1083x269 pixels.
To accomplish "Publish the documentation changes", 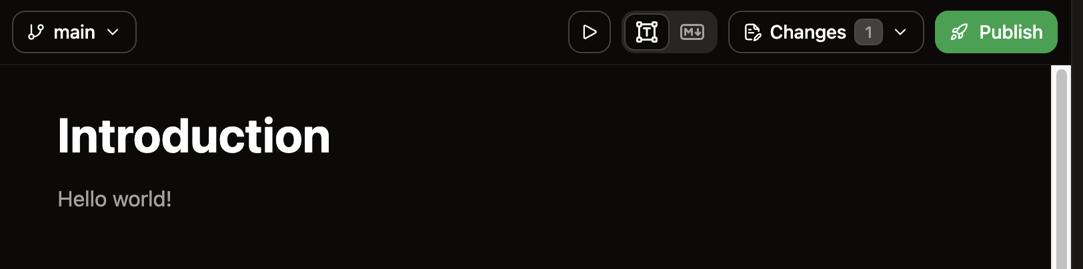I will [996, 32].
